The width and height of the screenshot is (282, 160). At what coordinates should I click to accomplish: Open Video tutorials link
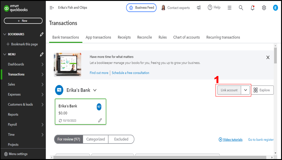[x=230, y=140]
